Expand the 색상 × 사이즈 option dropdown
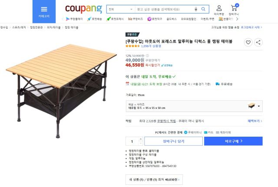This screenshot has width=278, height=187. click(x=259, y=106)
